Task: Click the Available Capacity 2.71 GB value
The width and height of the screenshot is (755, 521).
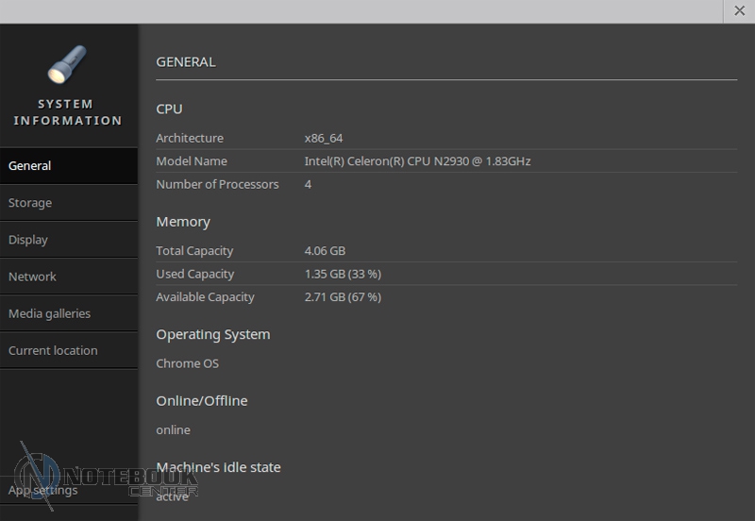Action: [x=343, y=297]
